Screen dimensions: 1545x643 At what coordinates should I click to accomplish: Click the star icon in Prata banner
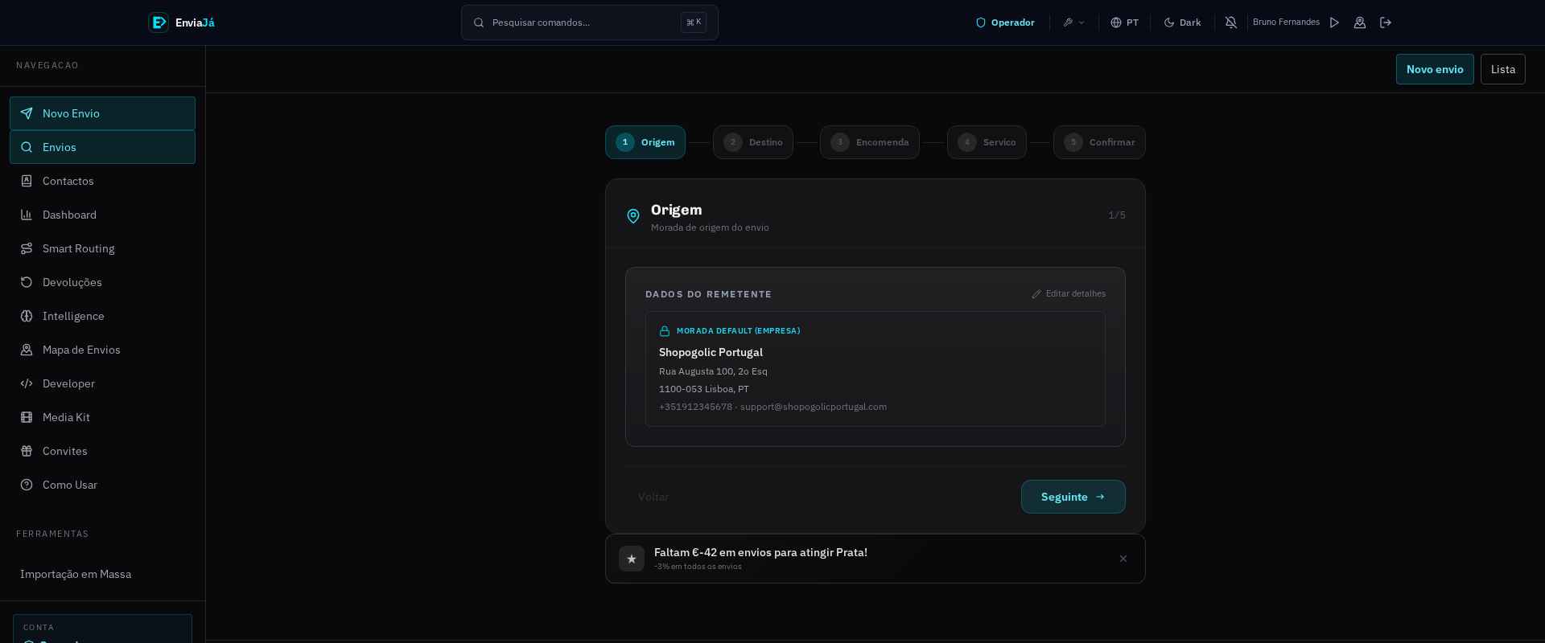pyautogui.click(x=632, y=559)
